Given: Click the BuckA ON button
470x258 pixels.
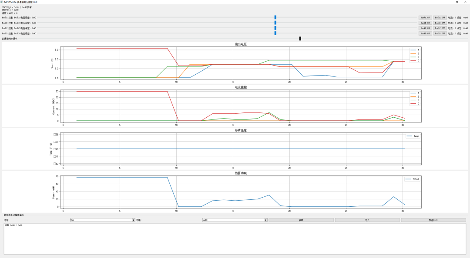Looking at the screenshot, I should point(425,18).
